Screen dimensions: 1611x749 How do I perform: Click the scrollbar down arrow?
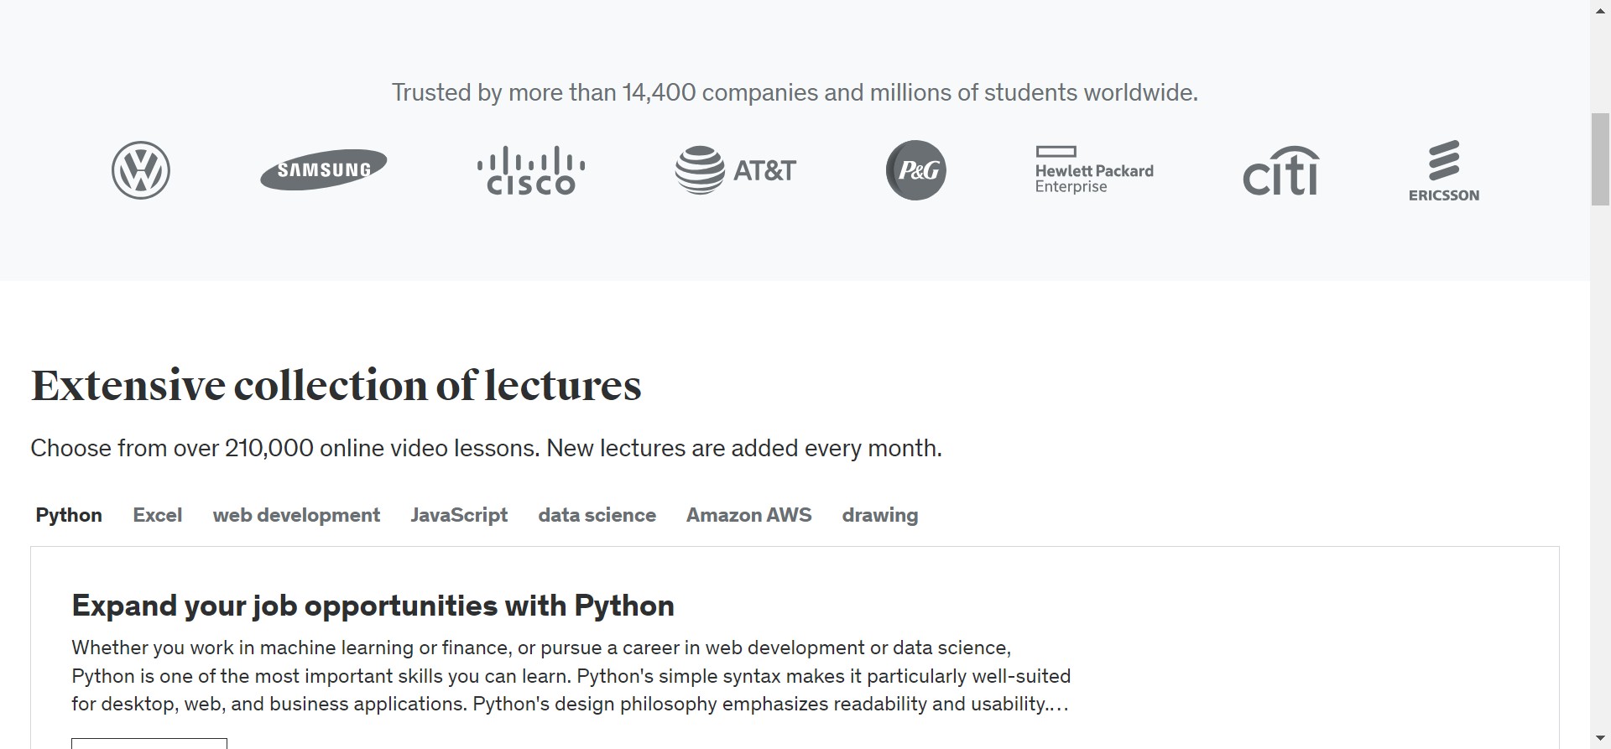(1600, 740)
